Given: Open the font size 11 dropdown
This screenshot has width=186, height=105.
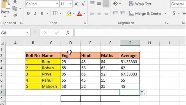Looking at the screenshot, I should tap(70, 4).
